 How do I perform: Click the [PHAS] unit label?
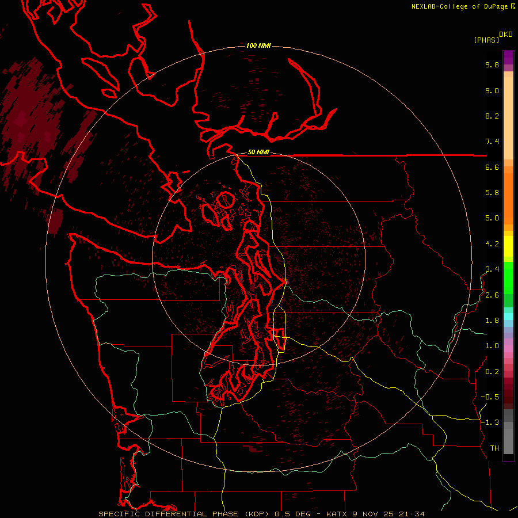[486, 40]
